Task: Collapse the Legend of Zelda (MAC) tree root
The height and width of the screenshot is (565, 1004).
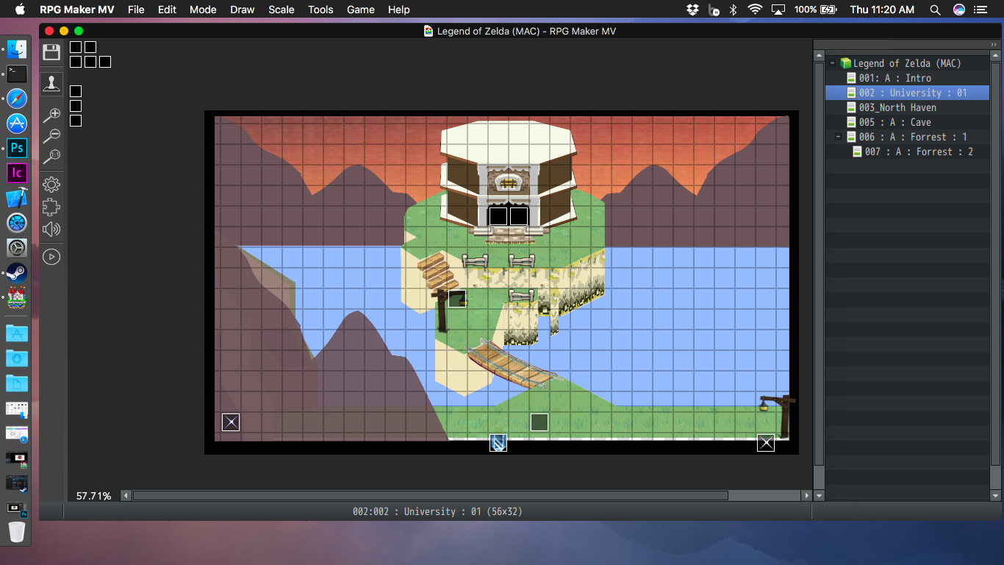Action: (x=832, y=63)
